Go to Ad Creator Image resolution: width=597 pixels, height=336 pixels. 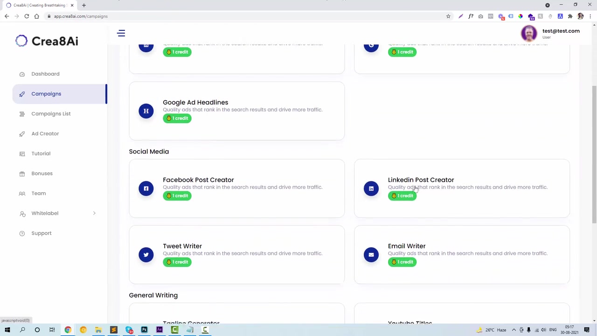tap(45, 133)
